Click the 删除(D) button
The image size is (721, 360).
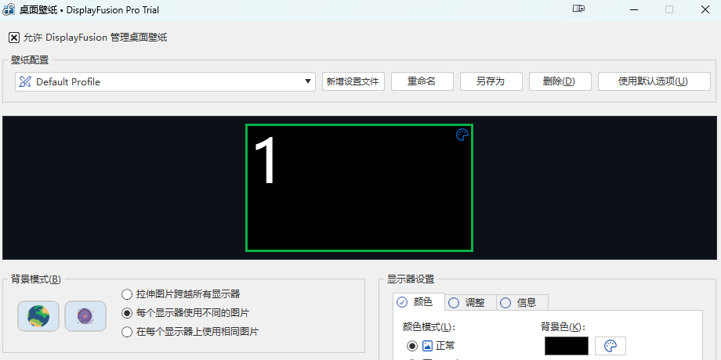tap(560, 81)
